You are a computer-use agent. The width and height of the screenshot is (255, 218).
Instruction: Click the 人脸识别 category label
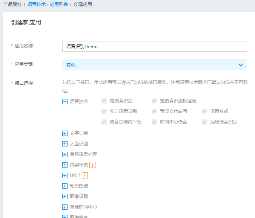pyautogui.click(x=79, y=144)
